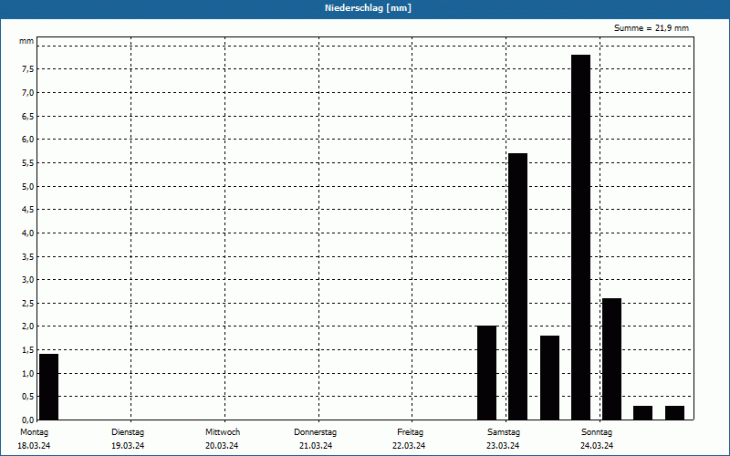The height and width of the screenshot is (456, 730).
Task: Click the 2,6 mm bar on Sonntag
Action: tap(611, 359)
